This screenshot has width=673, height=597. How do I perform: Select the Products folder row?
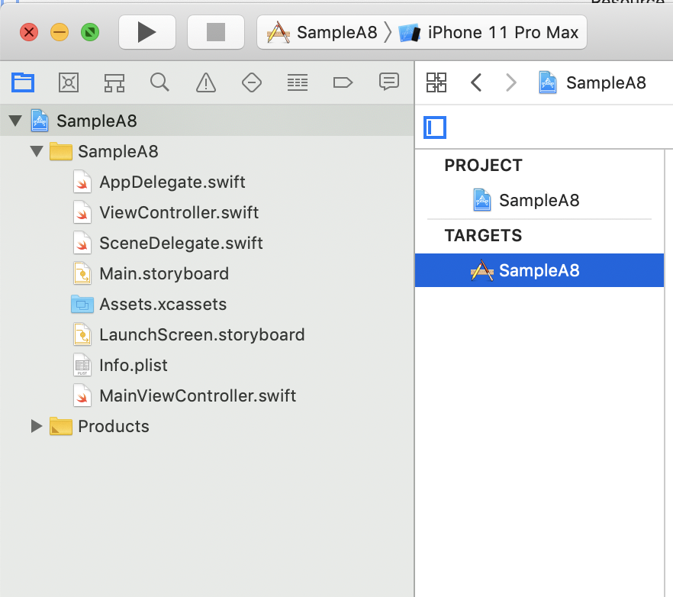tap(207, 426)
